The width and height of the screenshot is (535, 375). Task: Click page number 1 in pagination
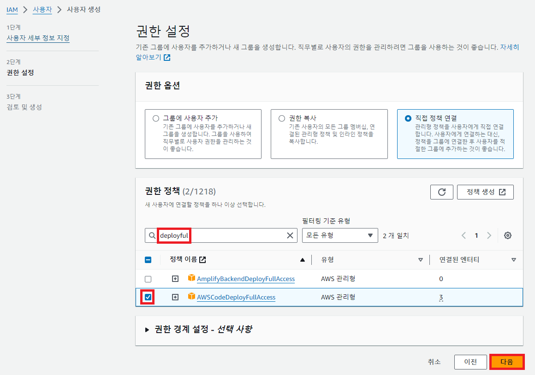tap(476, 235)
